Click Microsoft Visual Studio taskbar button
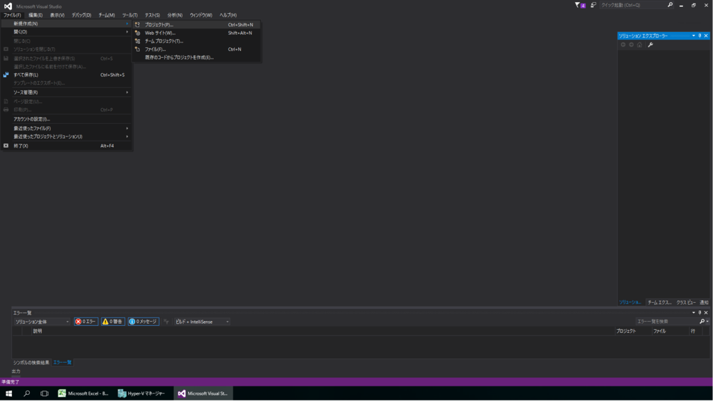713x401 pixels. coord(203,393)
